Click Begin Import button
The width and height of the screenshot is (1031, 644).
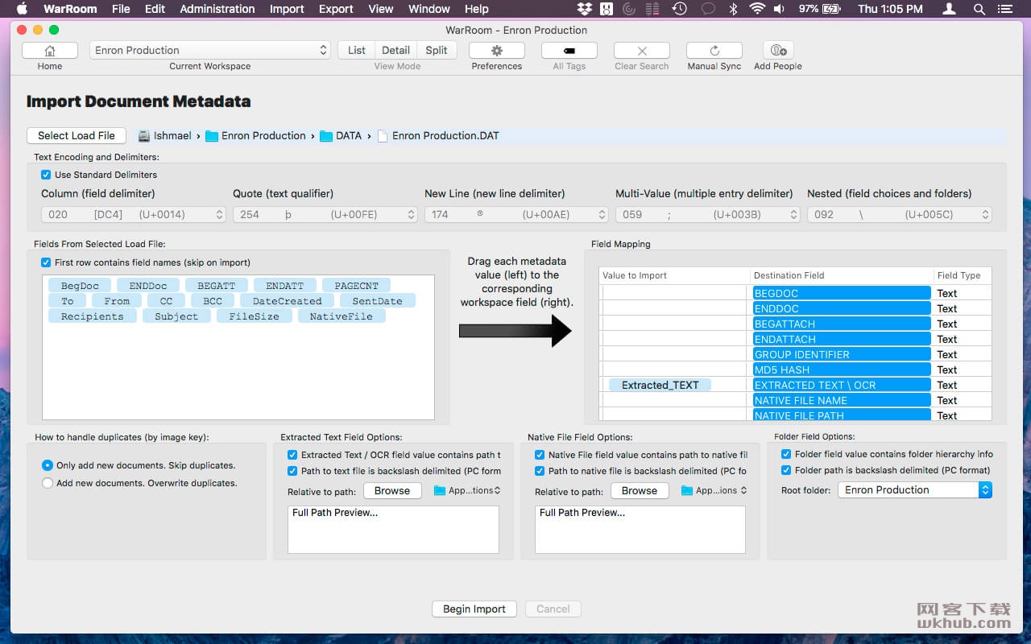(474, 609)
